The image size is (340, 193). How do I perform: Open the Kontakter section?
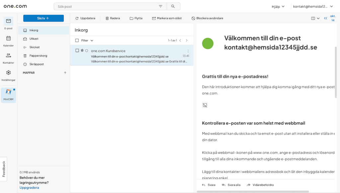click(x=8, y=58)
